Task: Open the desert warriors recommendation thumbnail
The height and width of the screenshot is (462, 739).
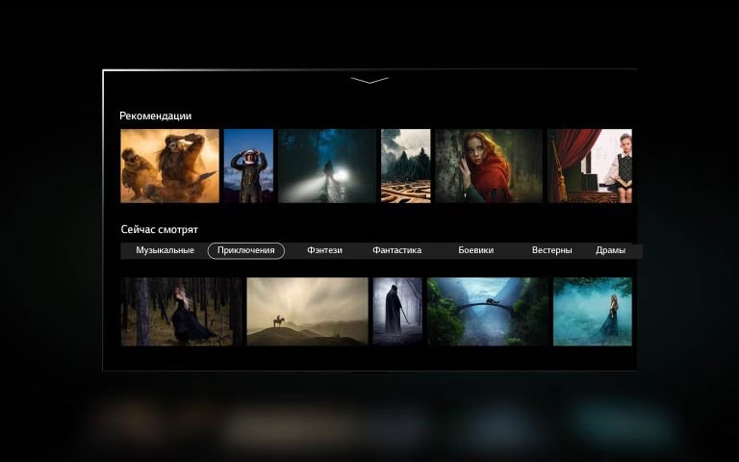Action: [x=169, y=166]
